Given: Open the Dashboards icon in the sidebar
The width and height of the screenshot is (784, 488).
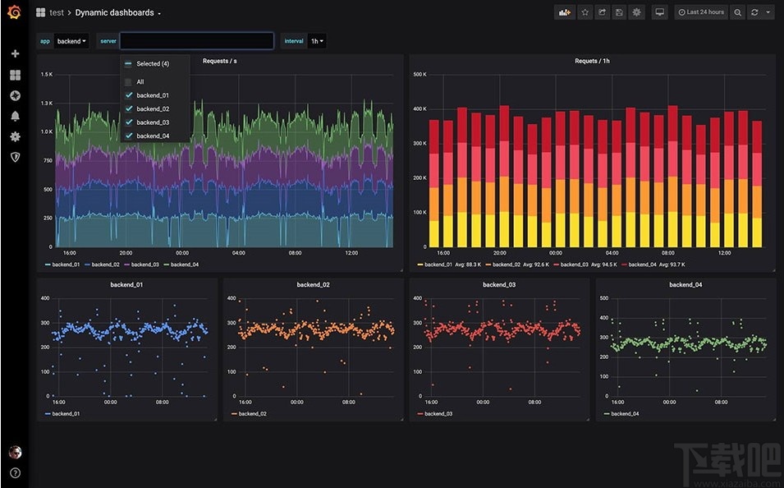Looking at the screenshot, I should point(14,75).
